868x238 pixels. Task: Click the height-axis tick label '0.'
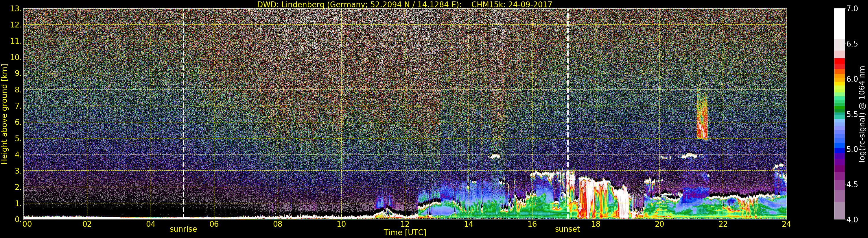18,219
